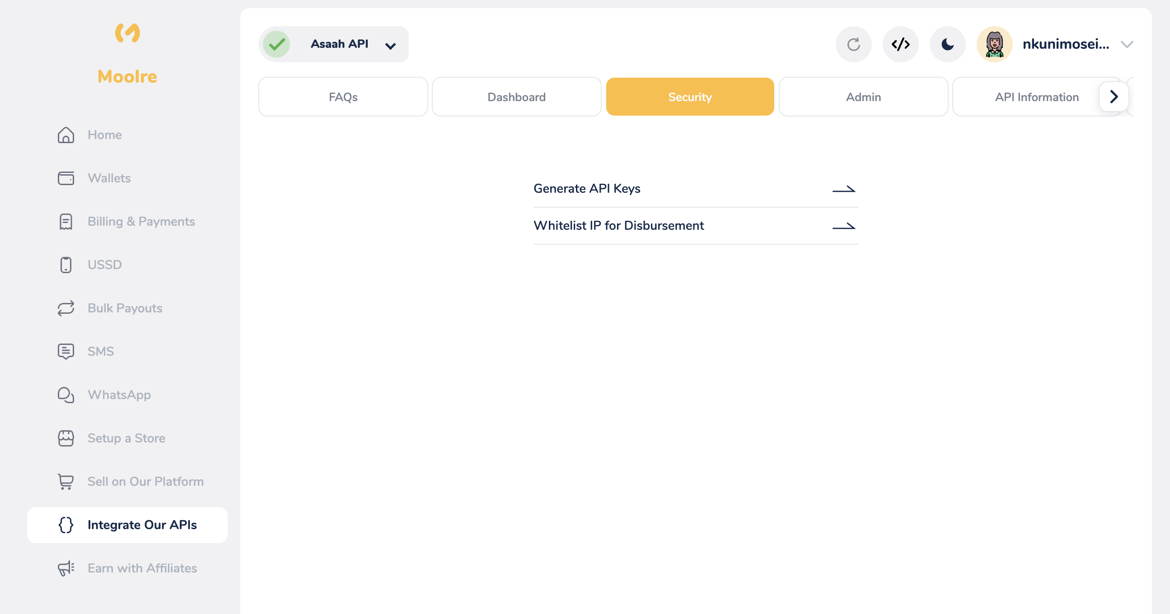Open Earn with Affiliates
The width and height of the screenshot is (1170, 614).
click(x=127, y=568)
